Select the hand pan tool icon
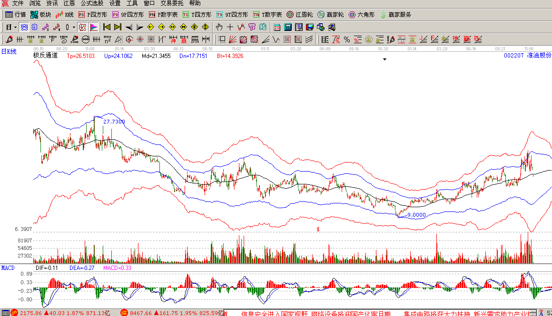 pos(219,27)
